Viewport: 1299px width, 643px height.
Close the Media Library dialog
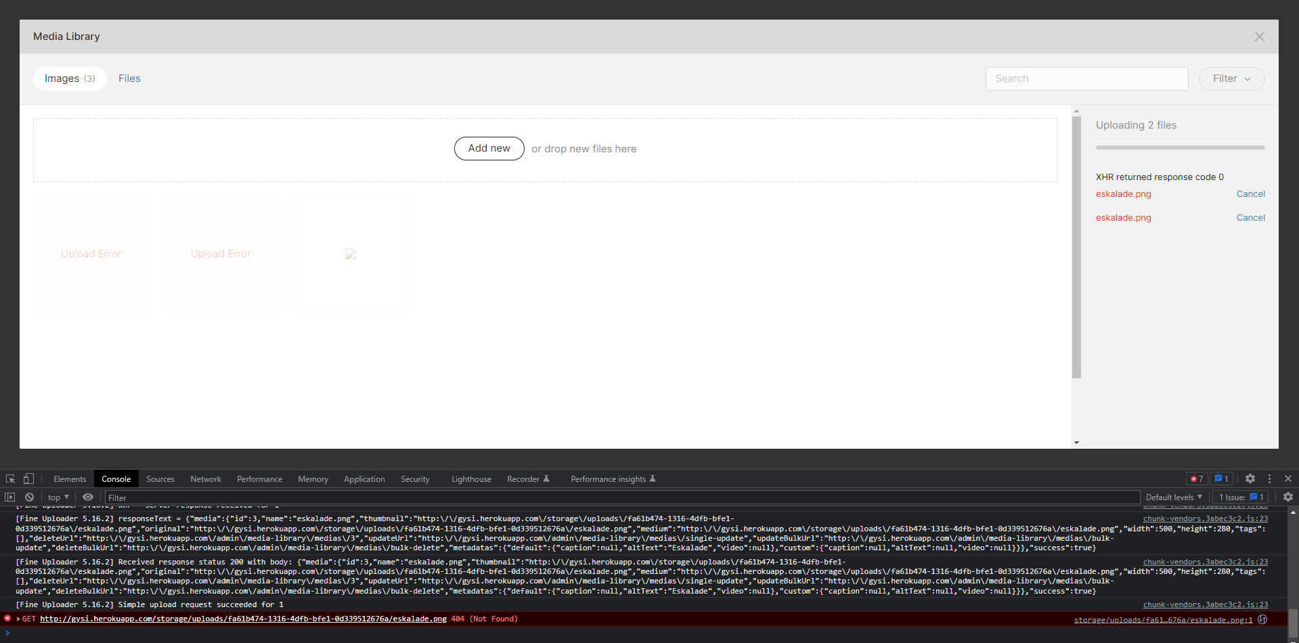pos(1259,37)
